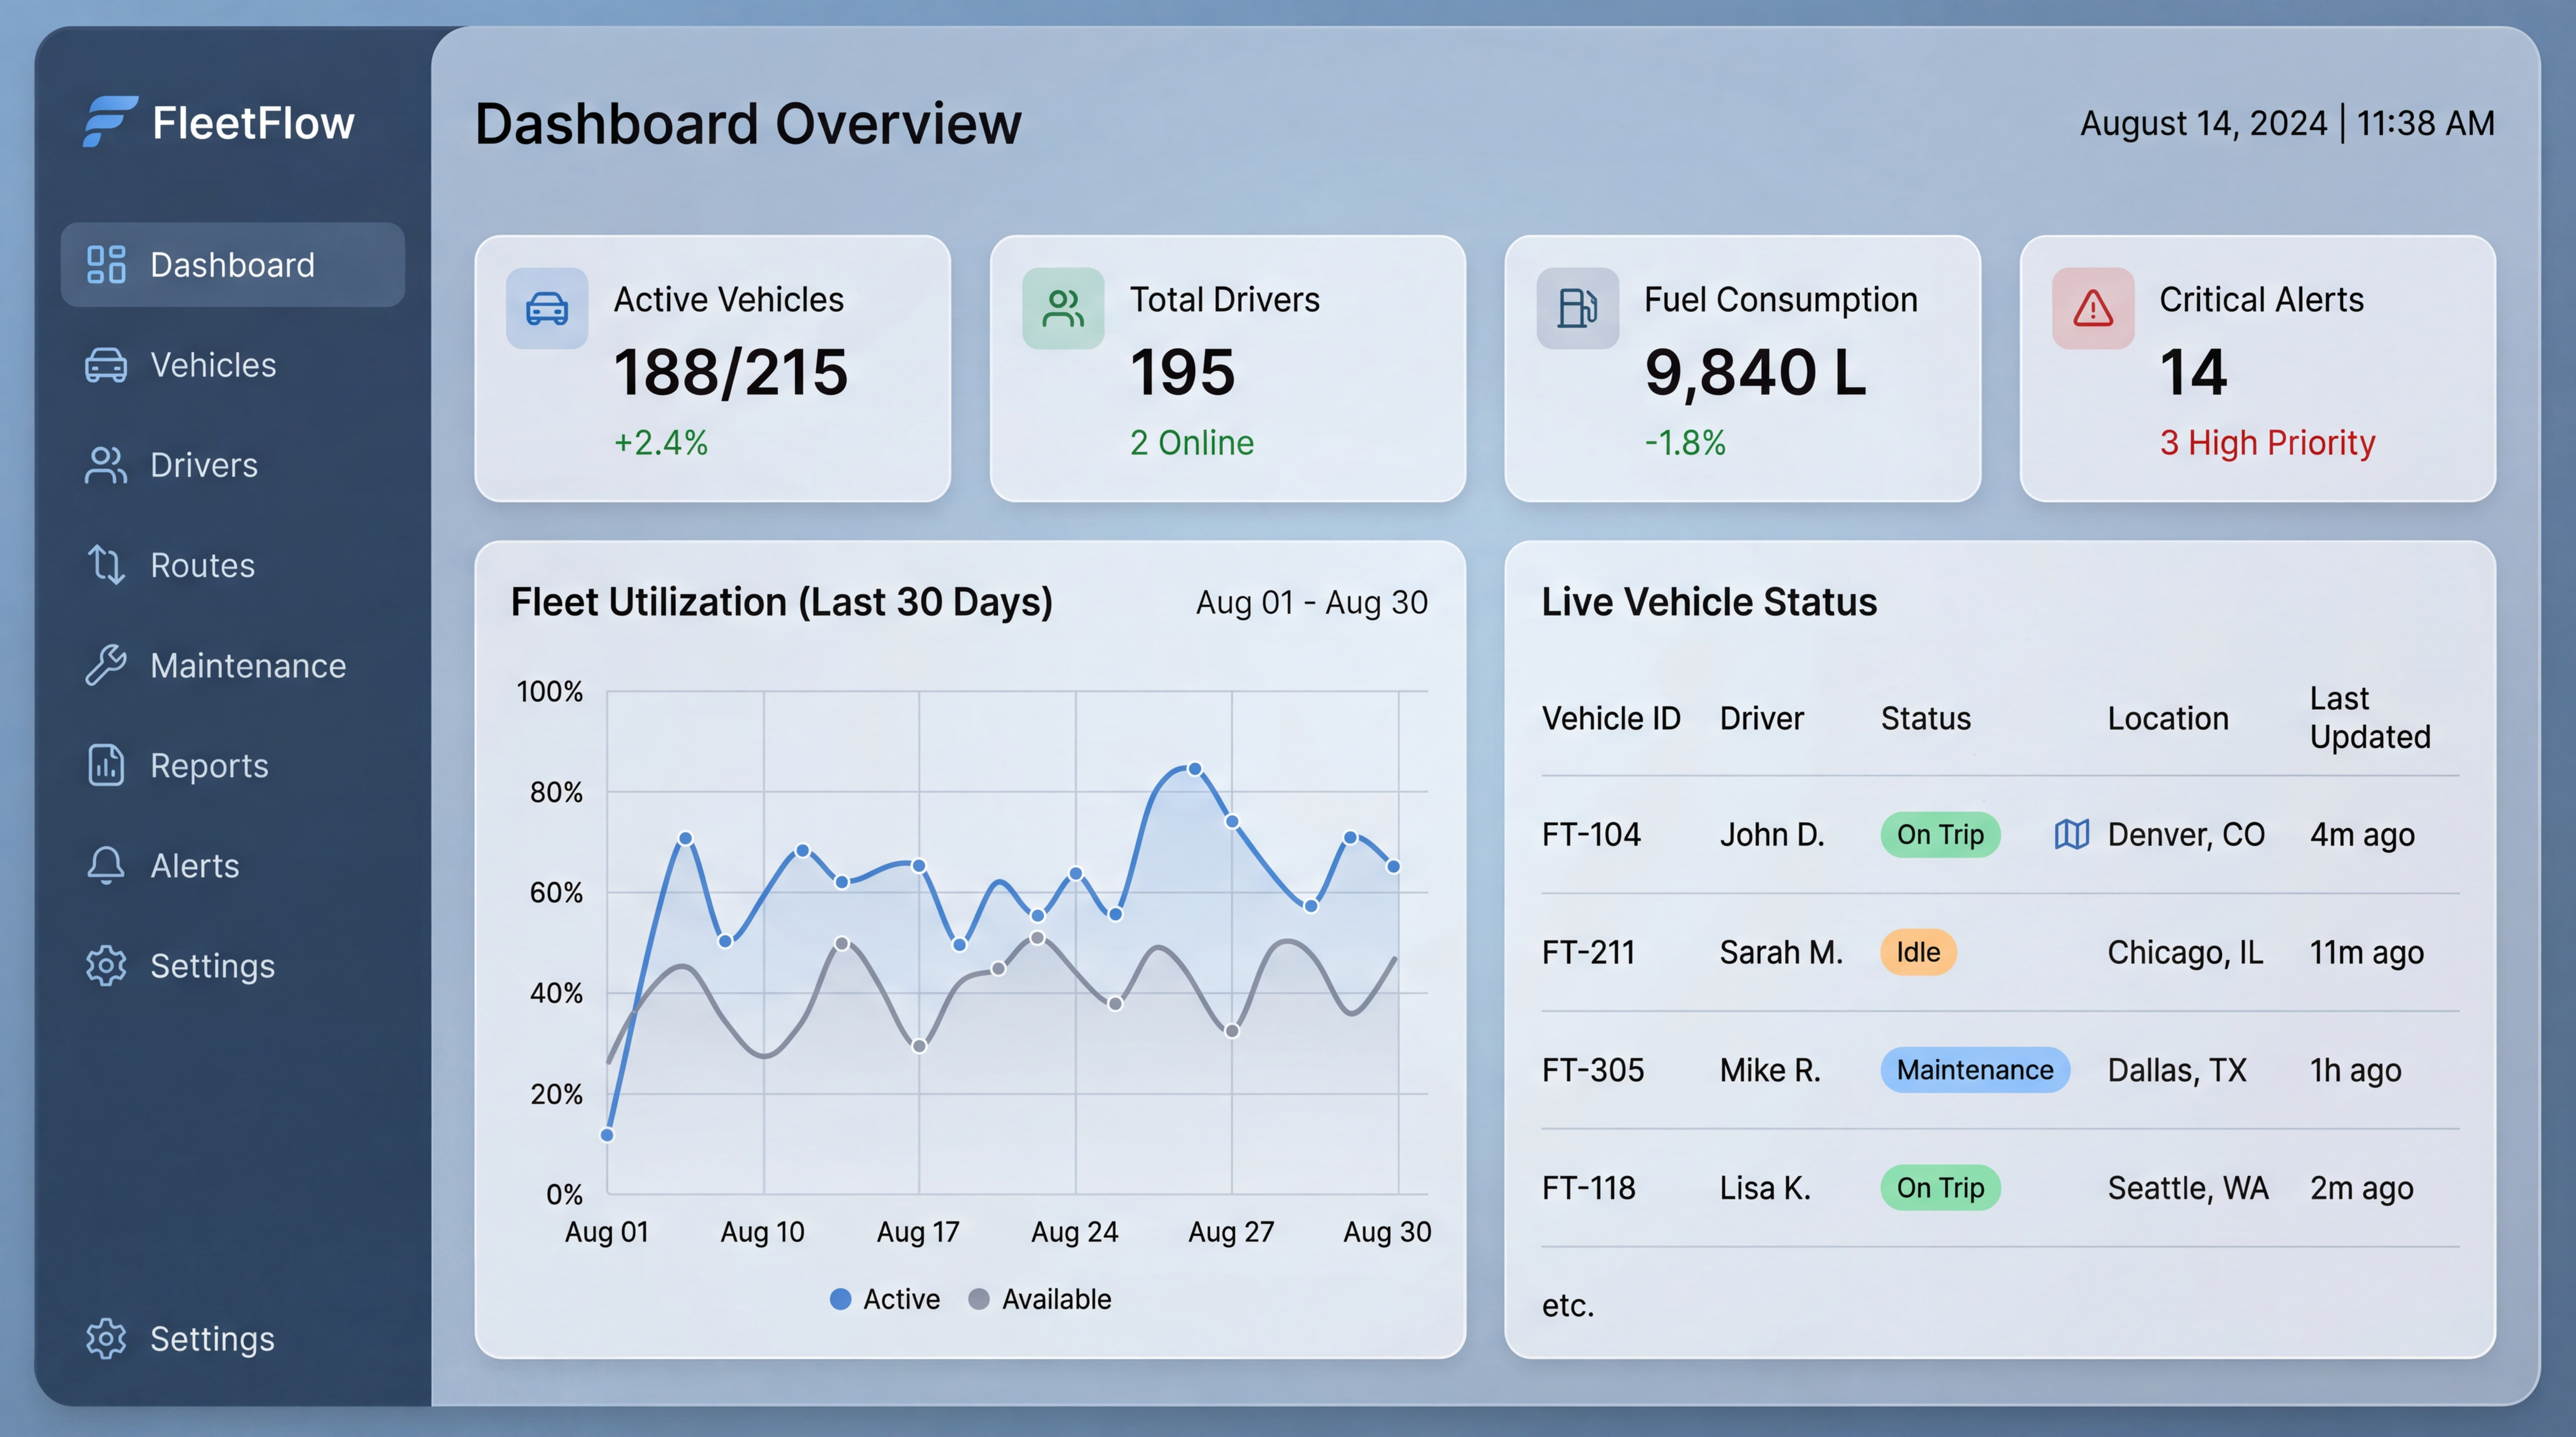Image resolution: width=2576 pixels, height=1437 pixels.
Task: Click the bell icon for Alerts
Action: (106, 865)
